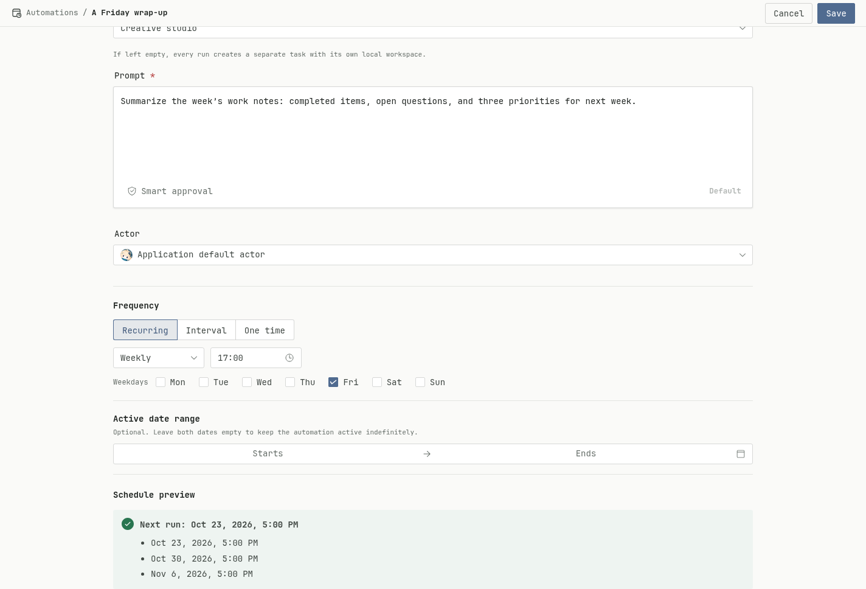Tick the Sun weekday checkbox
866x589 pixels.
click(420, 382)
